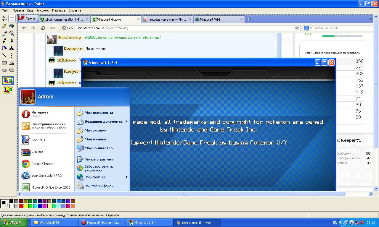Pick the bright green color swatch
The height and width of the screenshot is (227, 379).
tap(30, 206)
